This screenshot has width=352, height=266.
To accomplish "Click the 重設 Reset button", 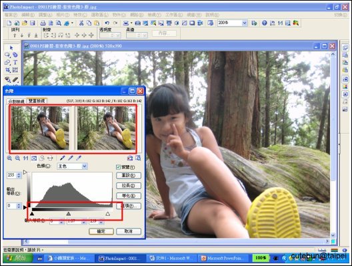I will pos(129,176).
